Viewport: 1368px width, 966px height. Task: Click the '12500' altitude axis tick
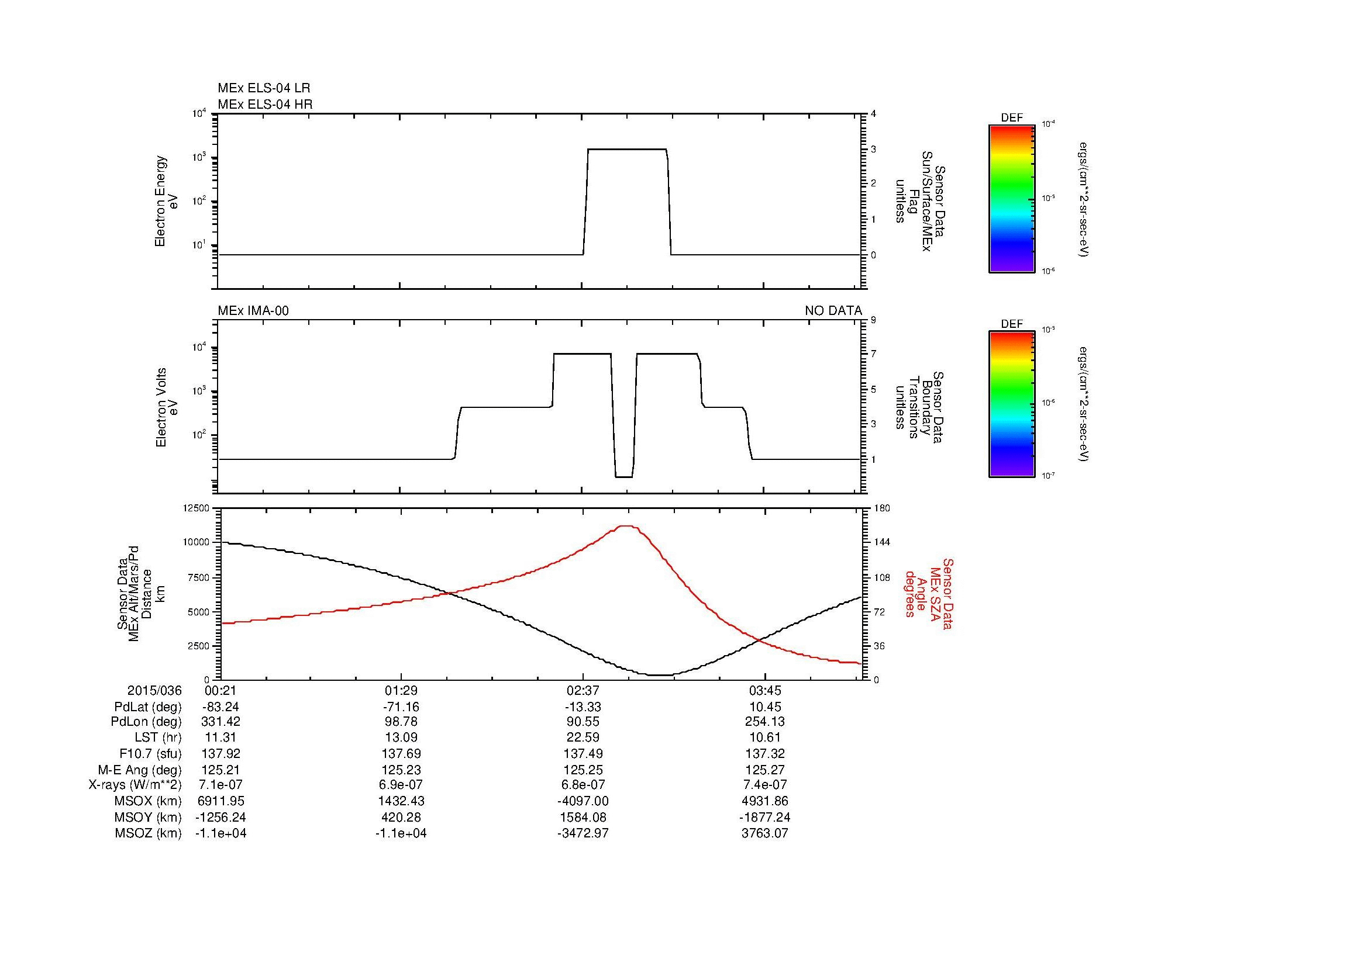197,508
